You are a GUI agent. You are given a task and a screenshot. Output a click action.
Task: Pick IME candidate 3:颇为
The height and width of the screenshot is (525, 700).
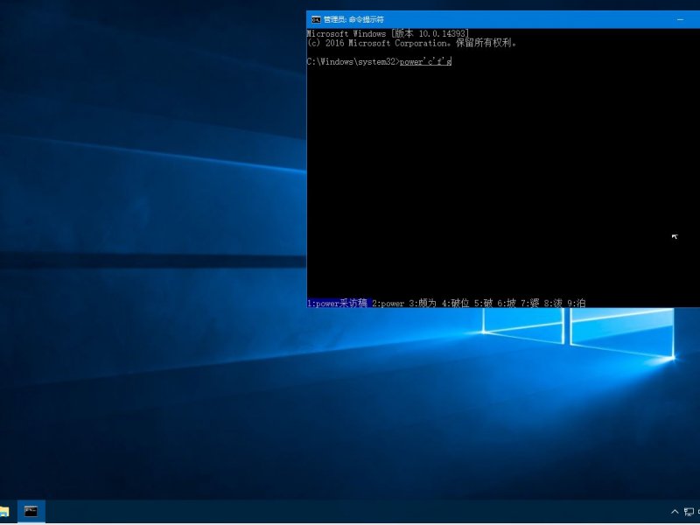tap(423, 304)
